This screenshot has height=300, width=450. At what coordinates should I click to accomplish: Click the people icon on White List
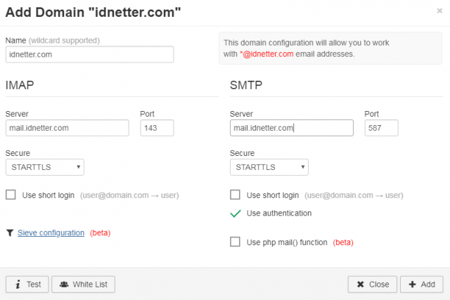point(64,285)
